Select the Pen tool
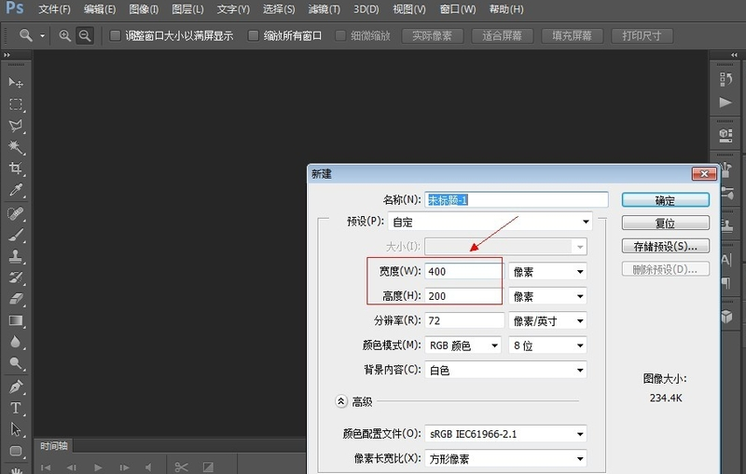 [16, 386]
